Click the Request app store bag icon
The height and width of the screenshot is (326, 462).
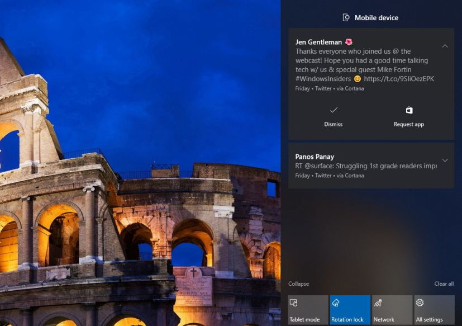click(x=409, y=110)
